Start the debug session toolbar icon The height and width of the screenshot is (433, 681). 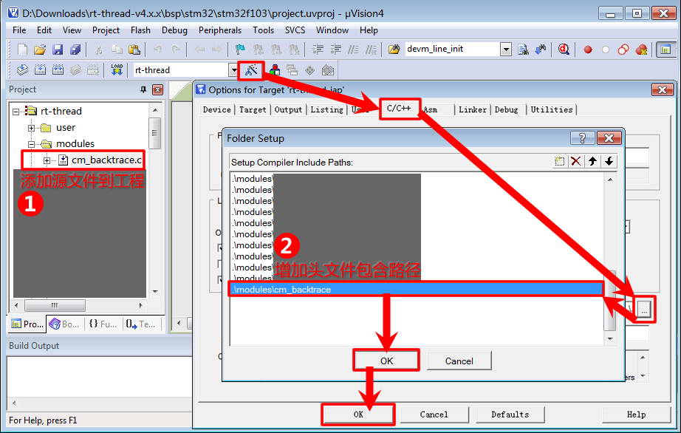tap(564, 50)
